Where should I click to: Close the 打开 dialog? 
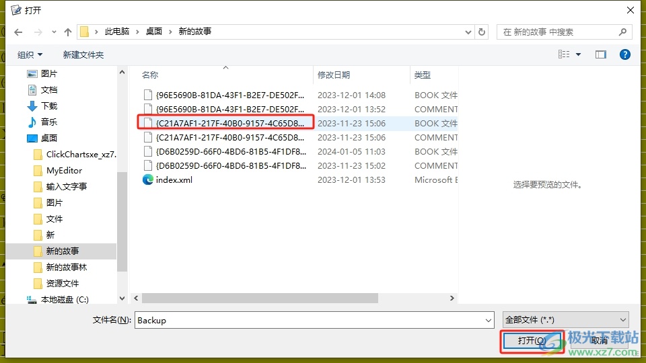[x=631, y=10]
